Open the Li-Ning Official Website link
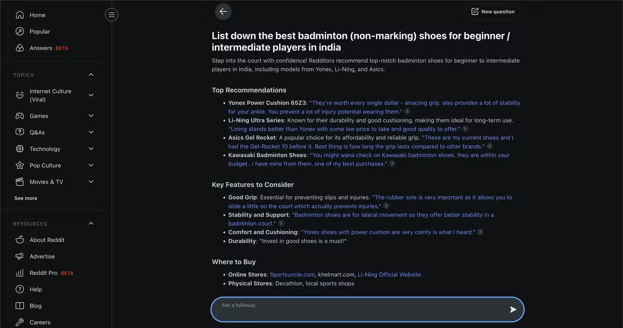The image size is (623, 328). (389, 274)
